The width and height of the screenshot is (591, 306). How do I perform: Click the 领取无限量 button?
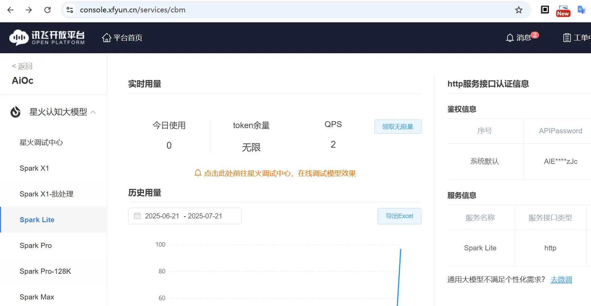coord(397,127)
